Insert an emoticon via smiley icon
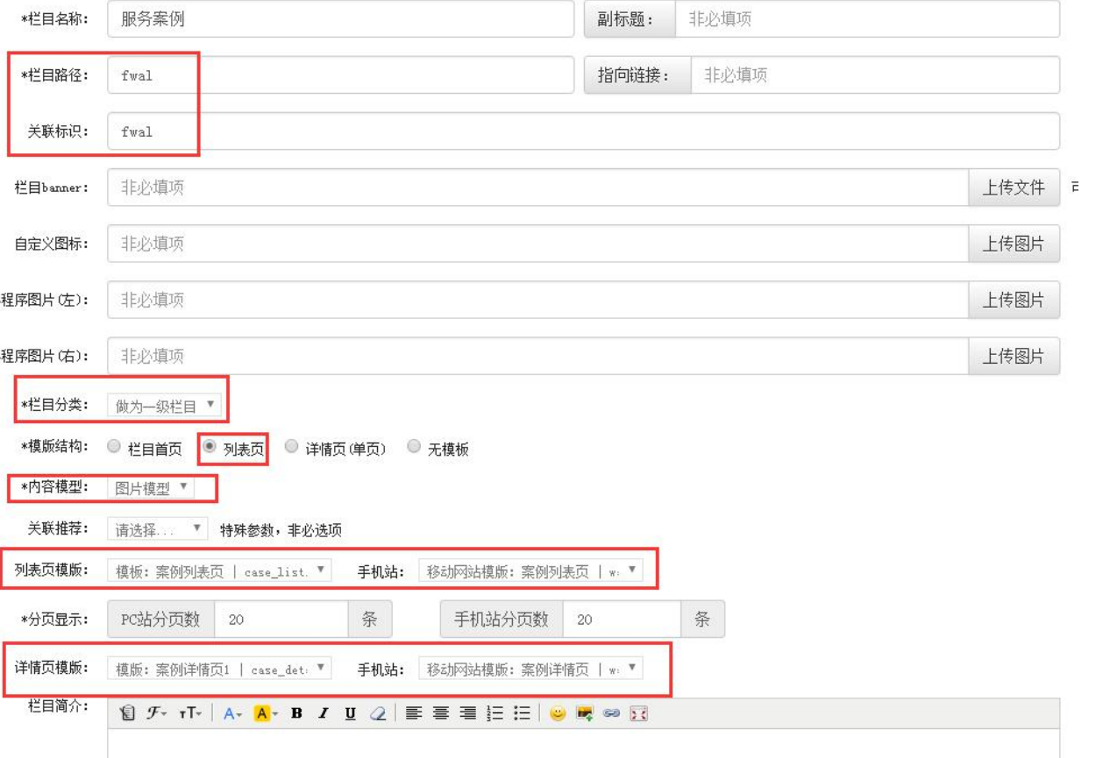1110x758 pixels. click(557, 713)
